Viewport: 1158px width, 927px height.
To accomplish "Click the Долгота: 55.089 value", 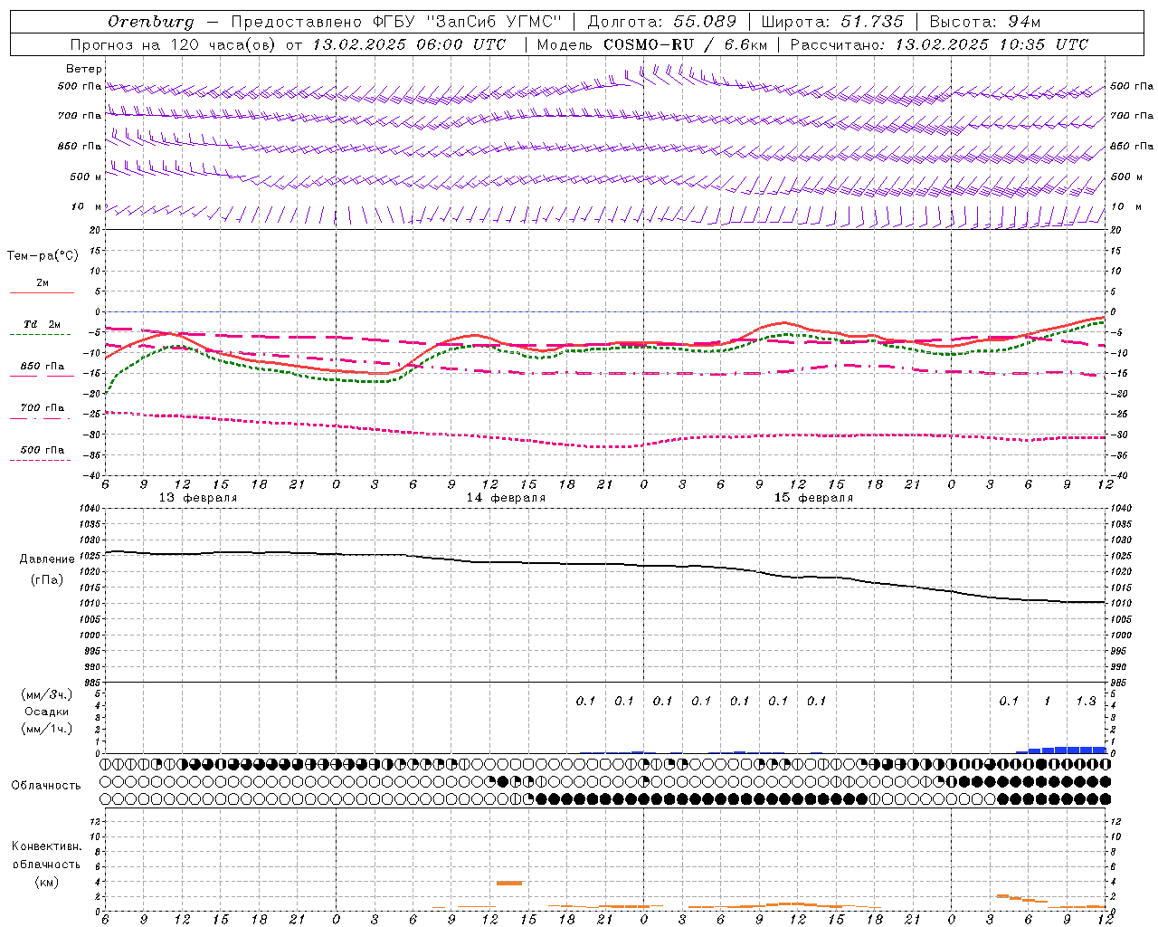I will click(x=662, y=22).
